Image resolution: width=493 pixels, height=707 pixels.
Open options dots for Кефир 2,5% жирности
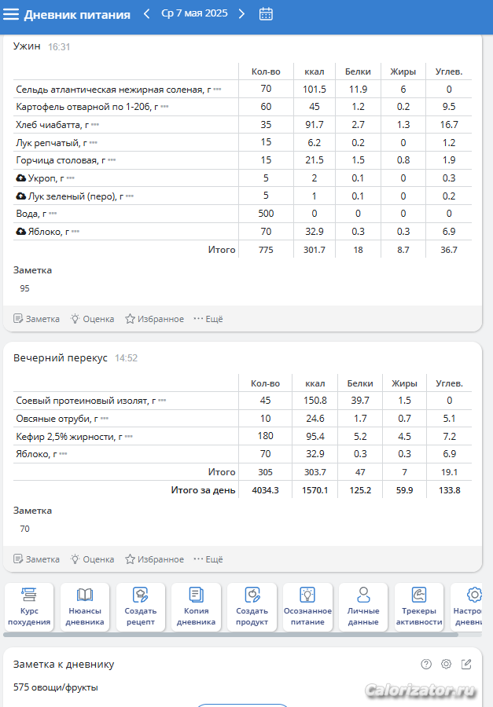click(x=129, y=437)
